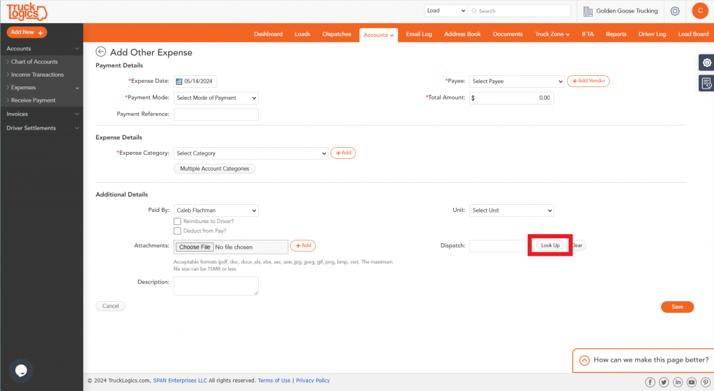Open the Load Board tab
The image size is (714, 391).
pos(693,34)
